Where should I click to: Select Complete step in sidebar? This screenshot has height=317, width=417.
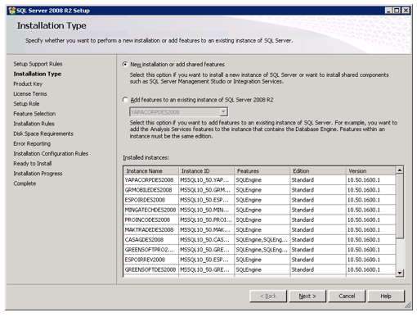click(25, 183)
